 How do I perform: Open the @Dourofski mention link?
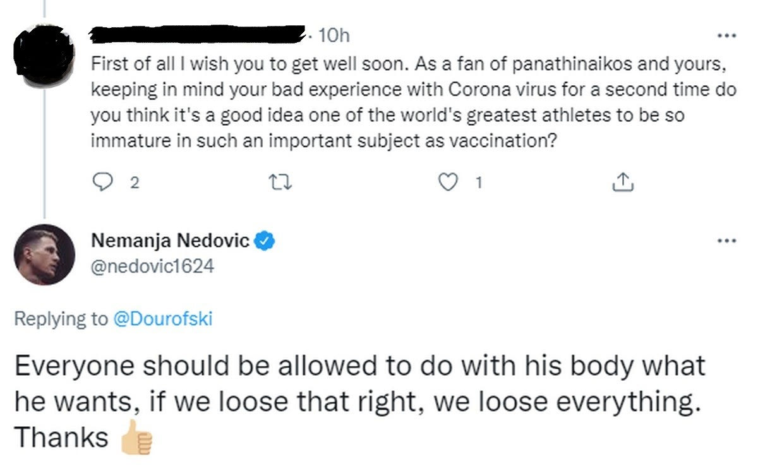(162, 319)
